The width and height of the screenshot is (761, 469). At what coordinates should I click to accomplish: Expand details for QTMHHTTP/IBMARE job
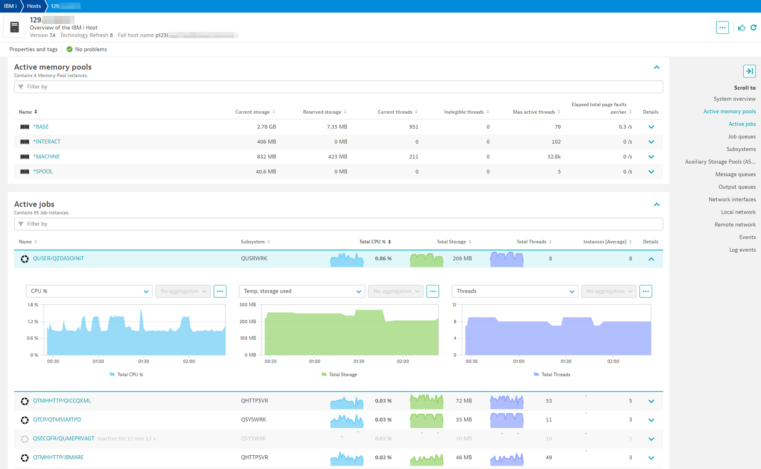point(651,458)
